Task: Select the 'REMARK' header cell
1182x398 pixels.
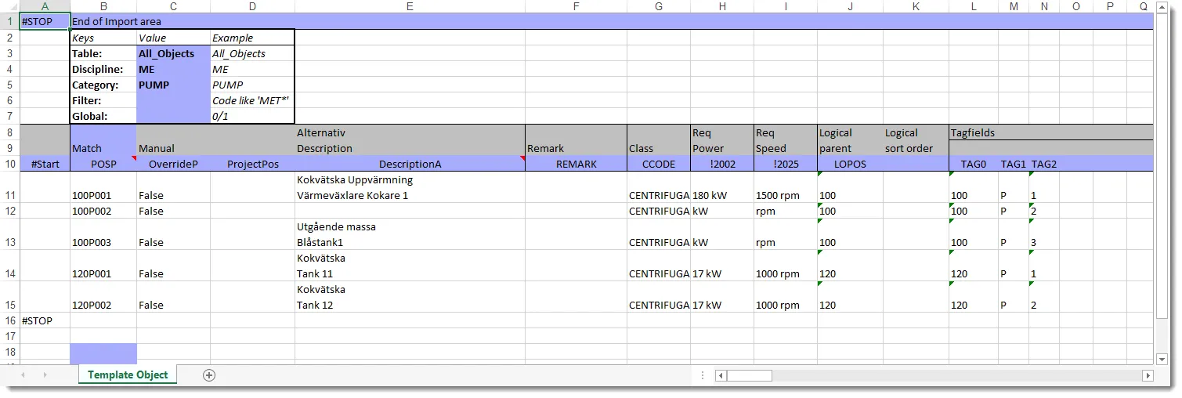Action: click(x=576, y=164)
